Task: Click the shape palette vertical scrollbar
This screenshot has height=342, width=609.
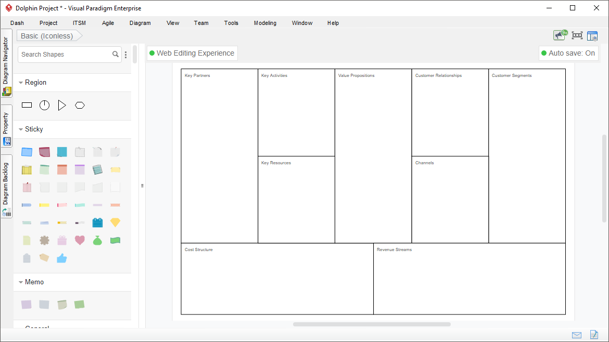Action: pyautogui.click(x=135, y=54)
